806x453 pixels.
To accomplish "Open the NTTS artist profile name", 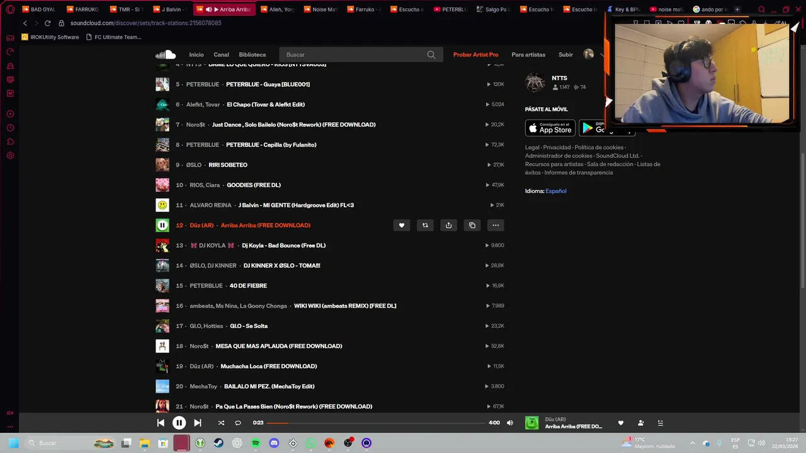I will click(x=559, y=78).
